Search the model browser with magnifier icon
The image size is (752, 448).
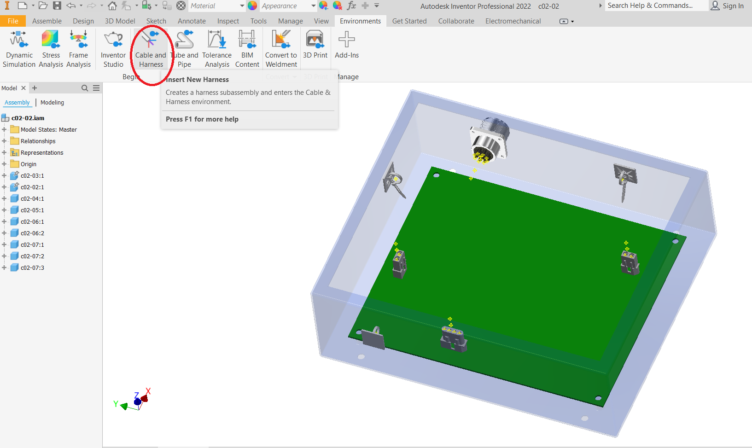tap(85, 88)
